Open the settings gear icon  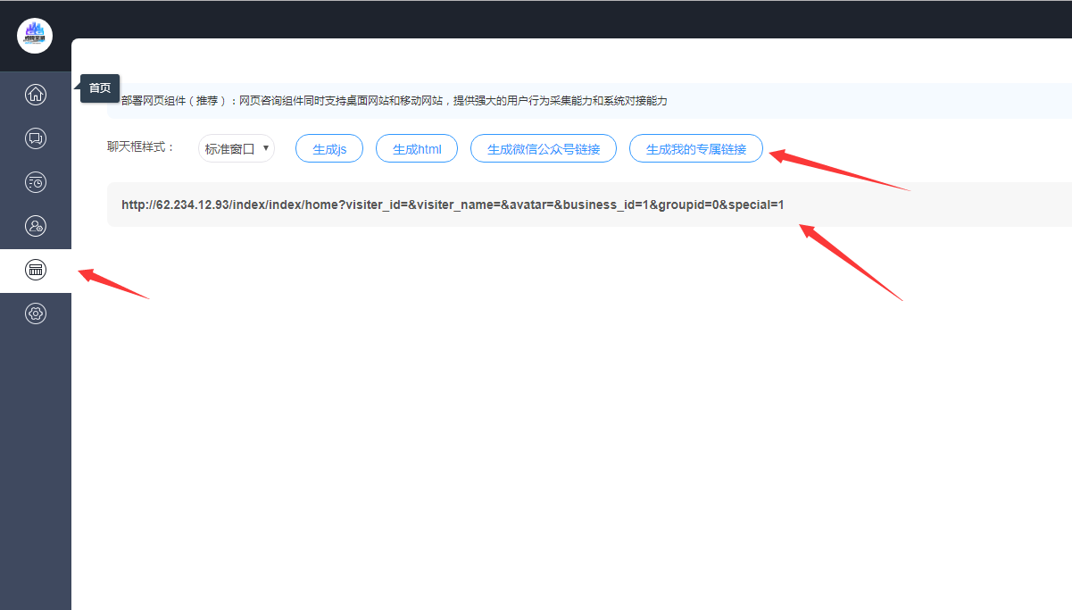(36, 313)
